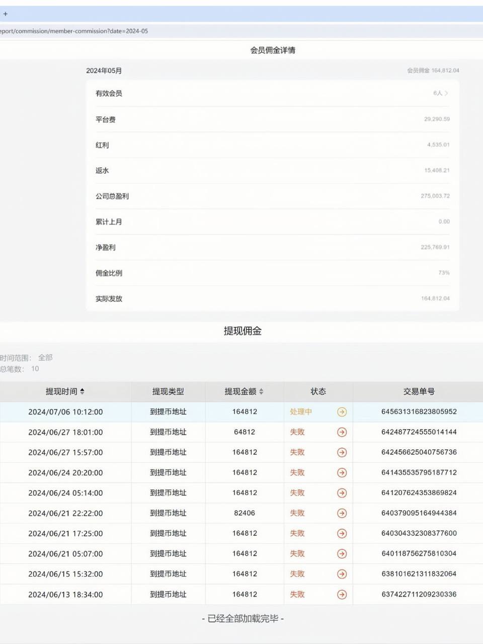
Task: Click the 处理中 status text
Action: (x=301, y=412)
